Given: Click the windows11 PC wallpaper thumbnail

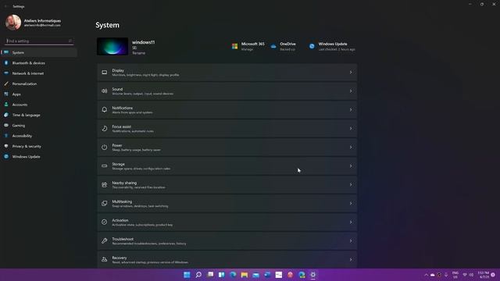Looking at the screenshot, I should pyautogui.click(x=112, y=47).
